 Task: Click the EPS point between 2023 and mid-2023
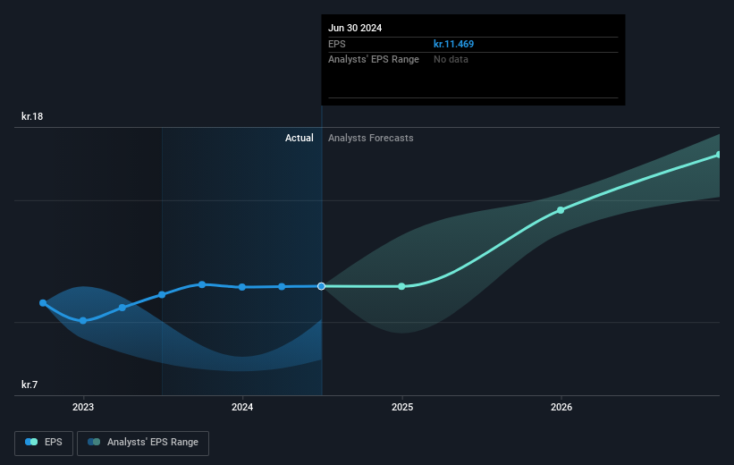click(x=122, y=308)
